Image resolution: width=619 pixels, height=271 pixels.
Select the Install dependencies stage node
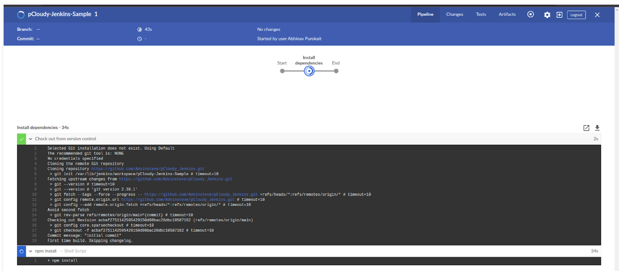click(x=309, y=71)
